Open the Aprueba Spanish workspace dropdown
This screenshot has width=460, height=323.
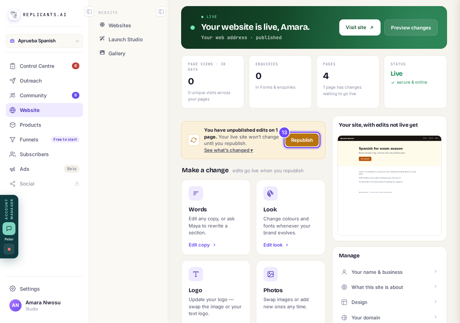tap(44, 41)
